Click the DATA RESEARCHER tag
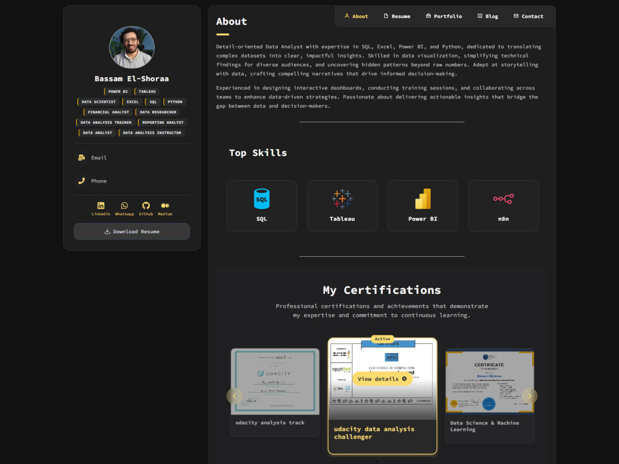619x464 pixels. (158, 112)
